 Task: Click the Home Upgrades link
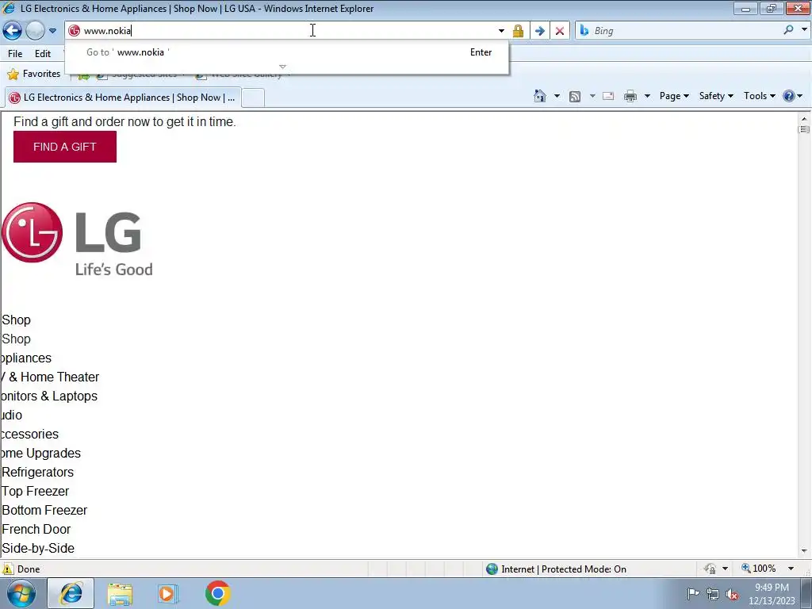(40, 453)
